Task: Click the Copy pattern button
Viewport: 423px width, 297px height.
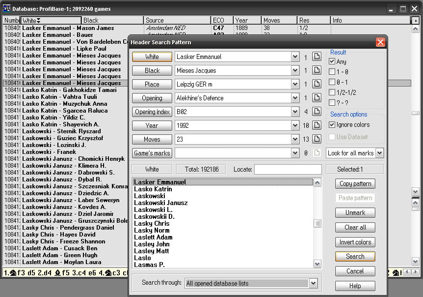Action: coord(355,184)
